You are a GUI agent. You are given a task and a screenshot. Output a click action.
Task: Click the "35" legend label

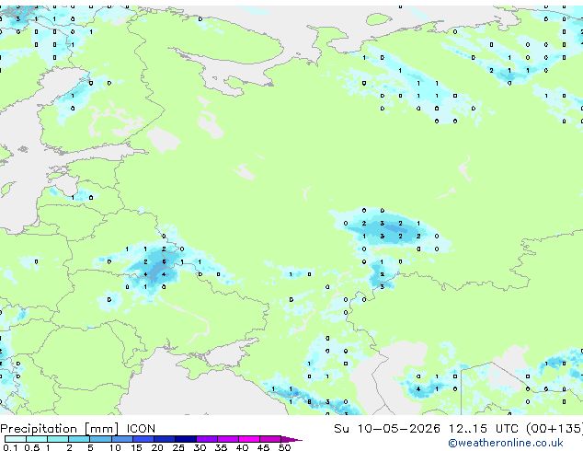point(221,447)
